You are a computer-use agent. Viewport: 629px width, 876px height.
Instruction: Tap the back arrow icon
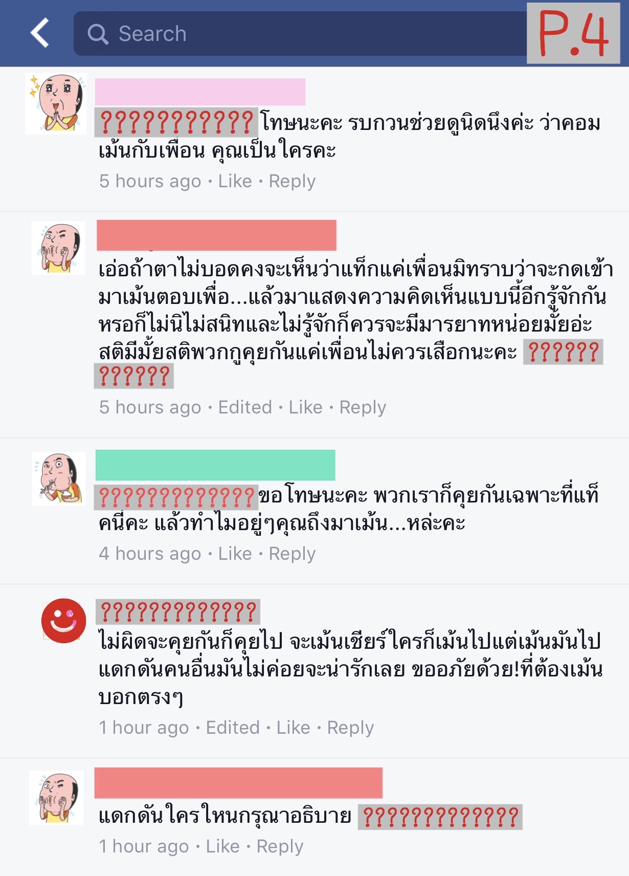[40, 33]
